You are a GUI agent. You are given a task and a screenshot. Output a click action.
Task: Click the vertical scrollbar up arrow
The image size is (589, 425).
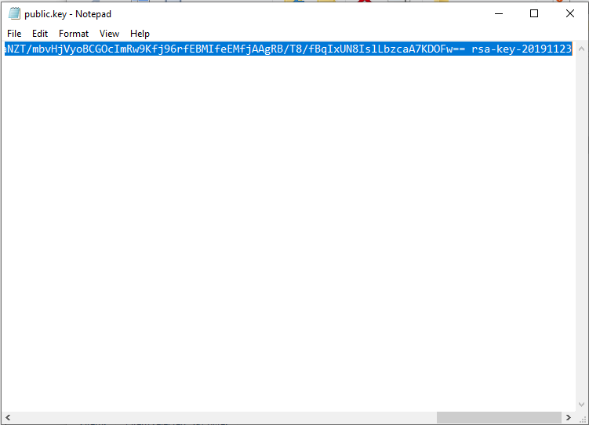[x=581, y=49]
